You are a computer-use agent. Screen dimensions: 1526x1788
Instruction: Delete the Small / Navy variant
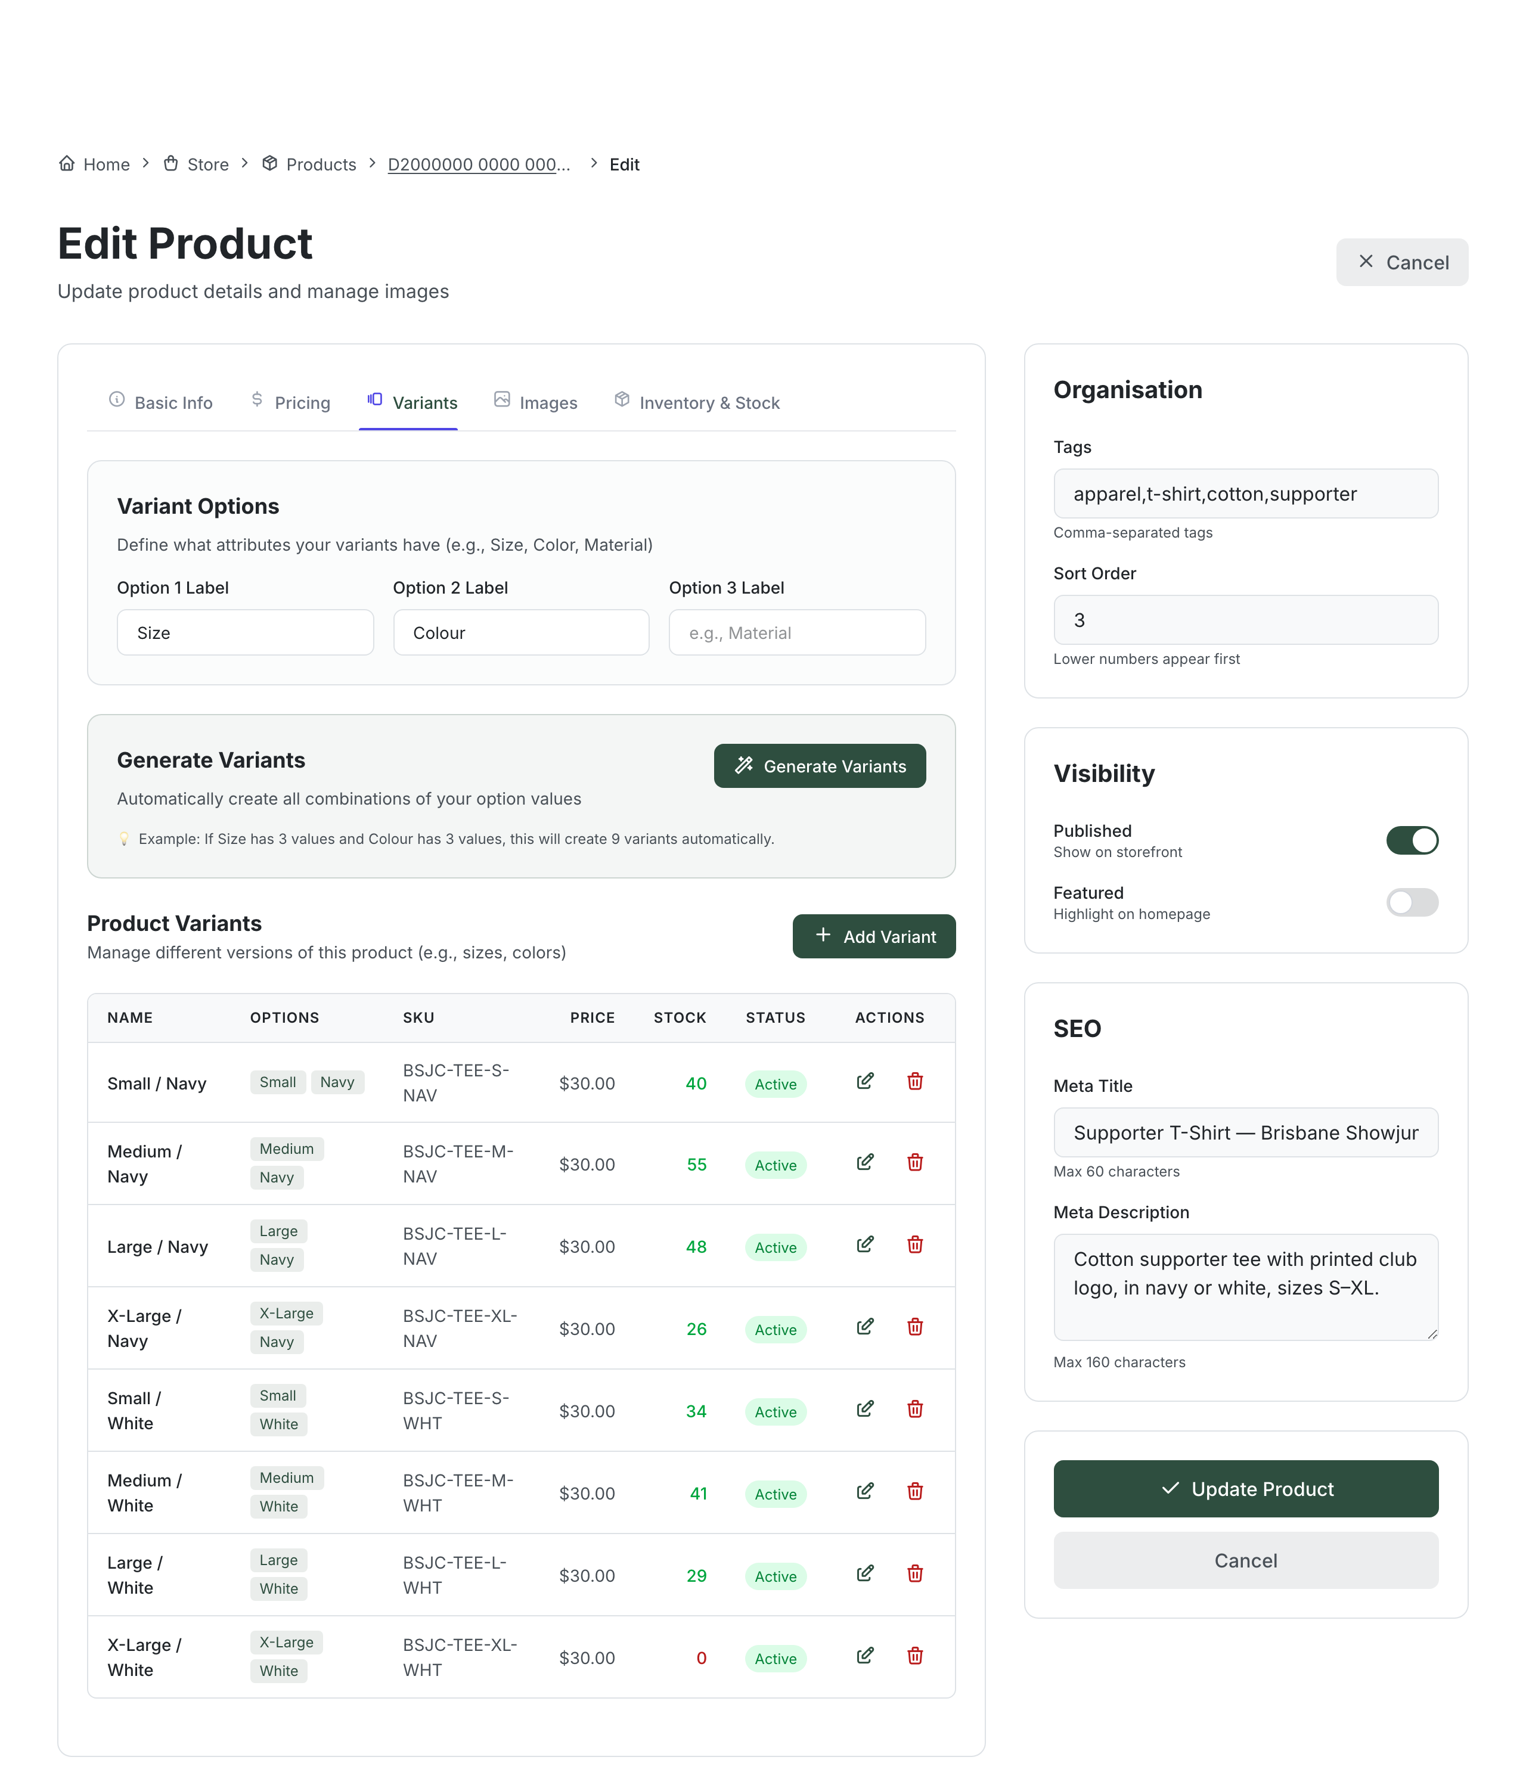(x=915, y=1081)
